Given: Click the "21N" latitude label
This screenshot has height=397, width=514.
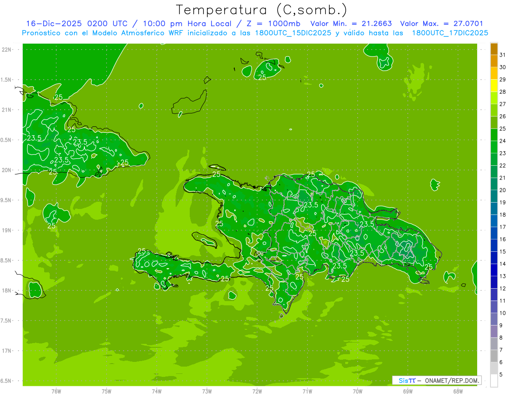Looking at the screenshot, I should pyautogui.click(x=7, y=110).
